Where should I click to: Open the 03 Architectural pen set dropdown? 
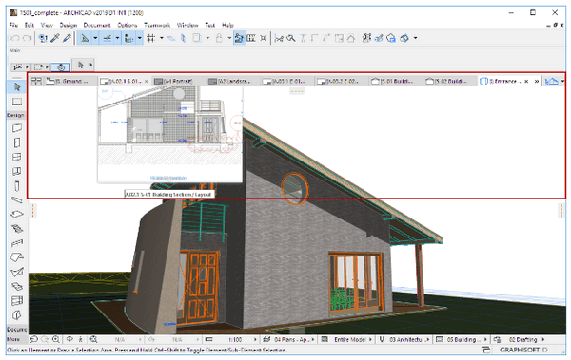click(x=404, y=339)
